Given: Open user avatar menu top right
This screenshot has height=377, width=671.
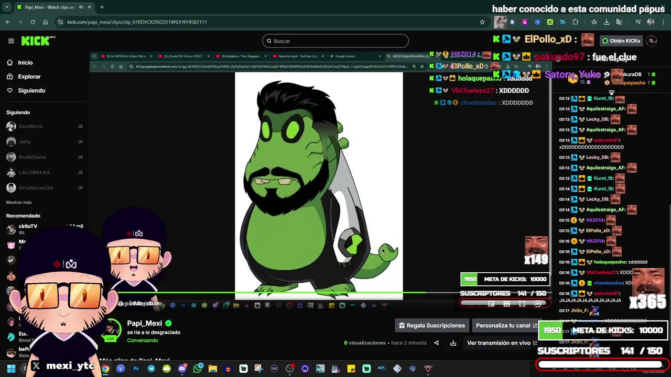Looking at the screenshot, I should point(652,41).
